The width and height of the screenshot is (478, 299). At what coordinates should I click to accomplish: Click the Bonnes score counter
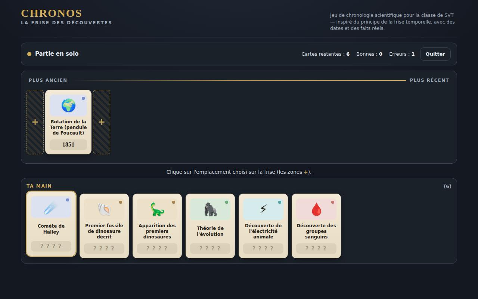point(369,54)
